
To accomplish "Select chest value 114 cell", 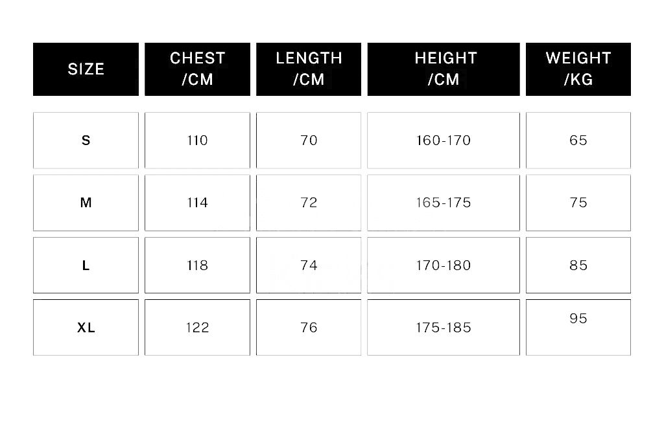I will coord(197,203).
